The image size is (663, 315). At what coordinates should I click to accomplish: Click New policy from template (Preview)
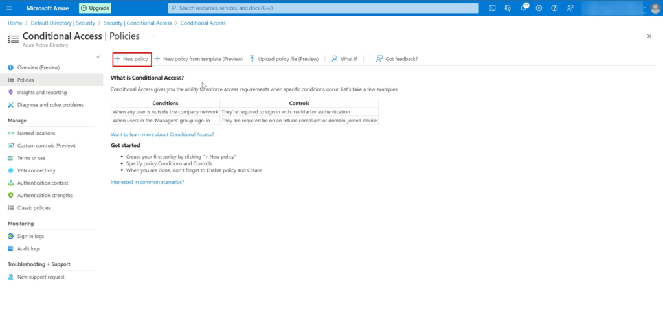click(x=198, y=59)
